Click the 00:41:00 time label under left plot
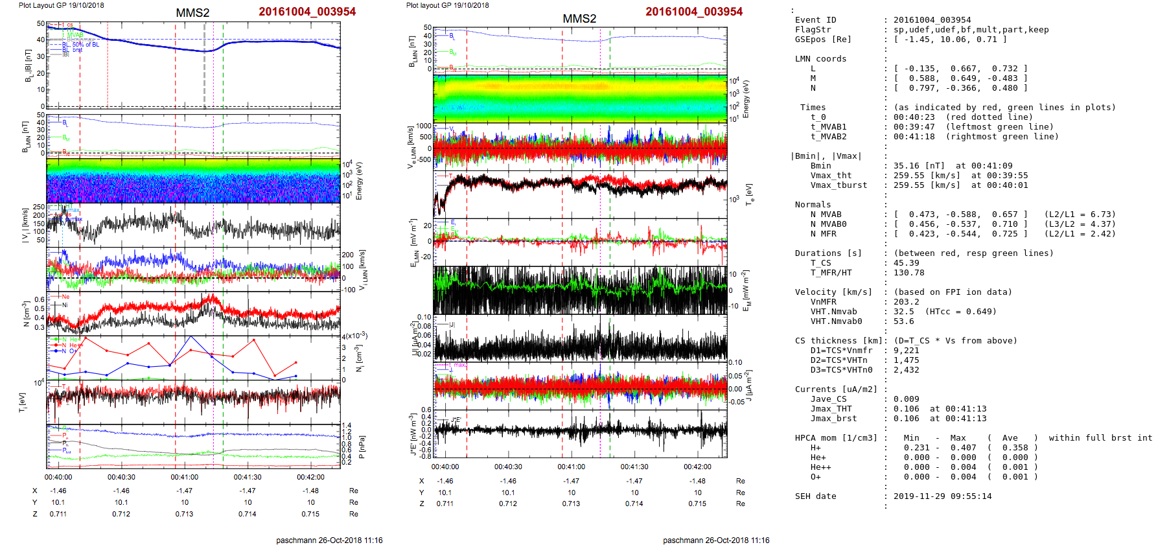 184,477
